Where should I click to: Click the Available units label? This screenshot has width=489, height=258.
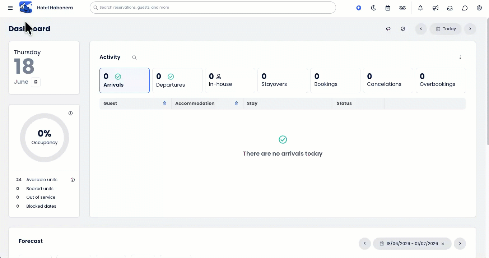click(x=42, y=180)
